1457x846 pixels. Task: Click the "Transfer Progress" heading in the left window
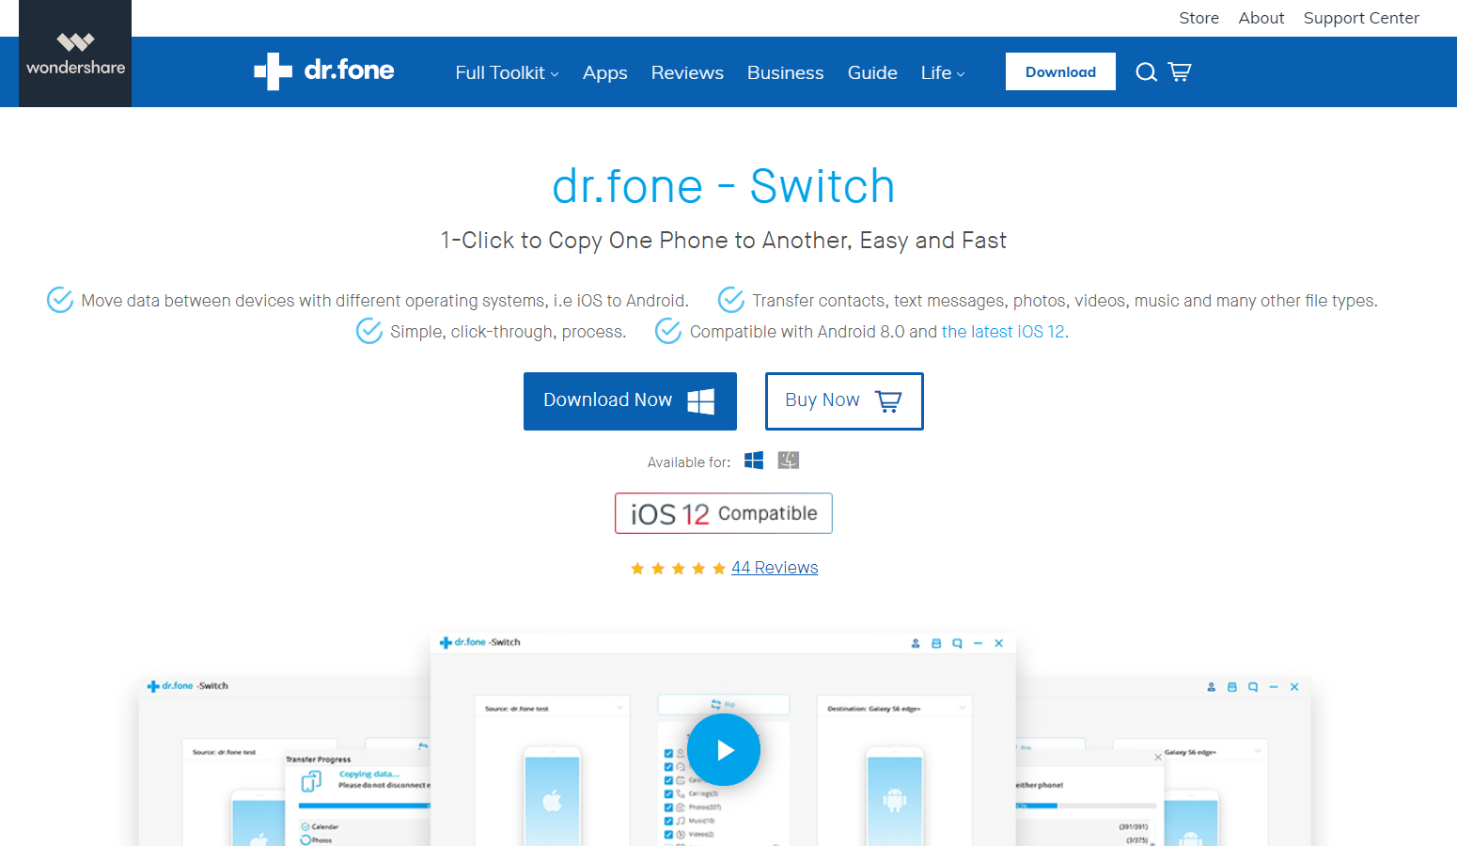(318, 760)
